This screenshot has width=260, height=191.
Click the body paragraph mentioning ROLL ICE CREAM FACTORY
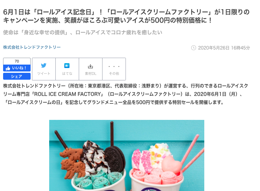(126, 94)
